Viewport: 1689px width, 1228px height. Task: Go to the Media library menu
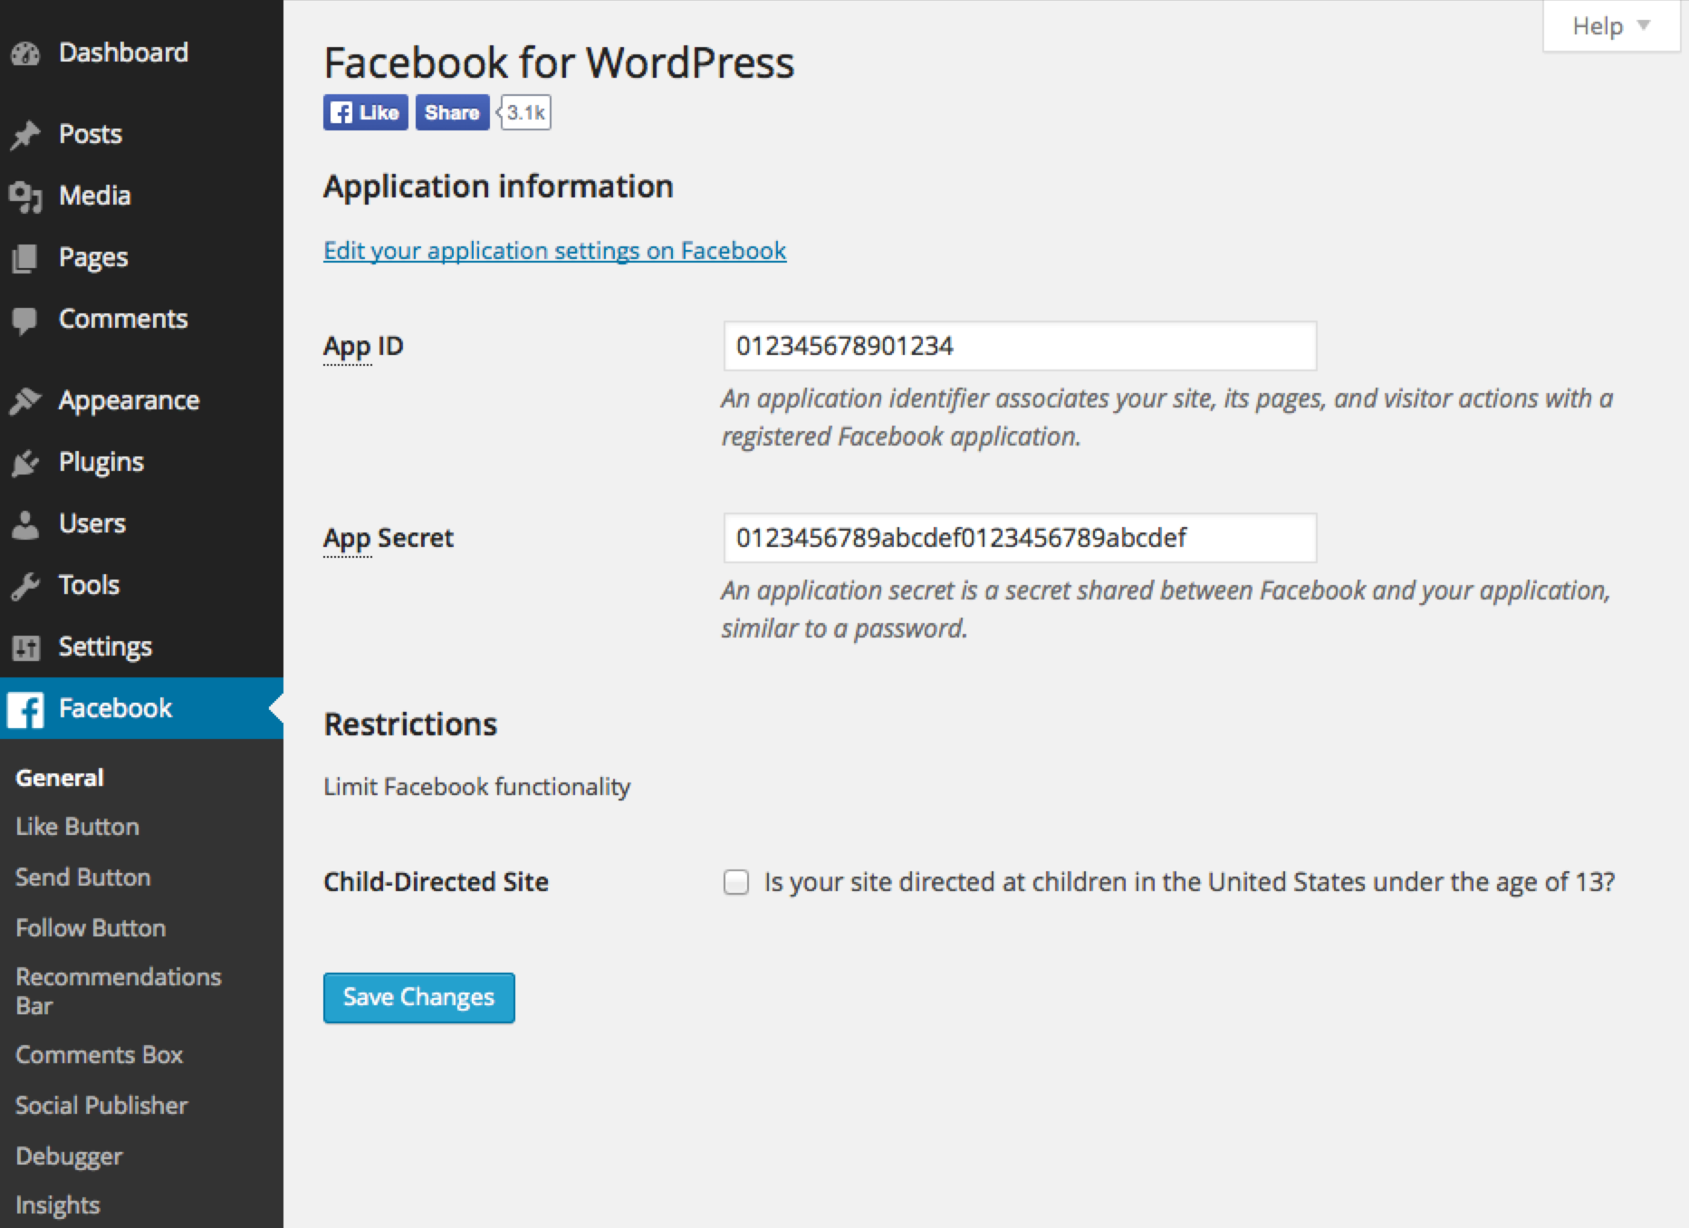(95, 196)
